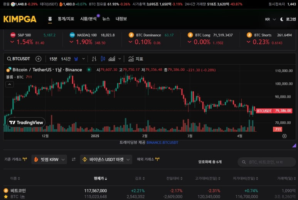Open chart settings gear on time axis
298x200 pixels.
coord(285,136)
